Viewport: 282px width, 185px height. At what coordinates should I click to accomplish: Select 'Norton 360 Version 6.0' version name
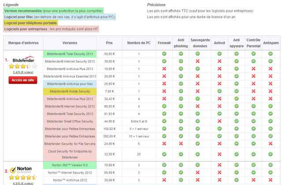[x=70, y=165]
